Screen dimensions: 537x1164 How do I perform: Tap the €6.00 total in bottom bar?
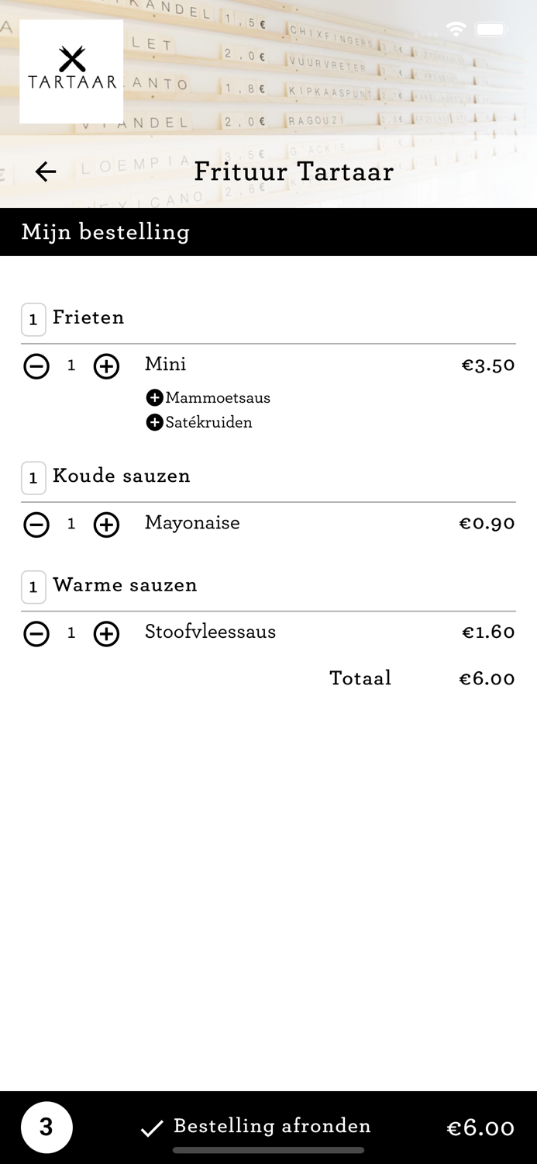[x=480, y=1128]
